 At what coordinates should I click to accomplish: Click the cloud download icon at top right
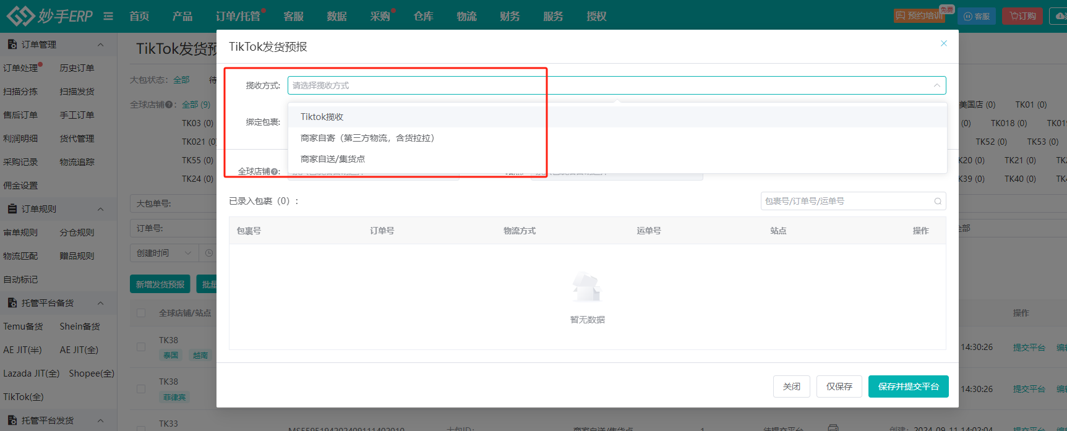click(1060, 16)
